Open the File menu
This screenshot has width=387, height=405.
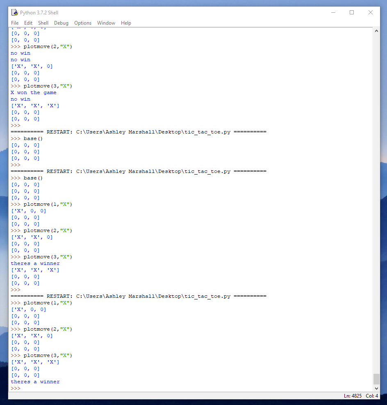pyautogui.click(x=15, y=23)
